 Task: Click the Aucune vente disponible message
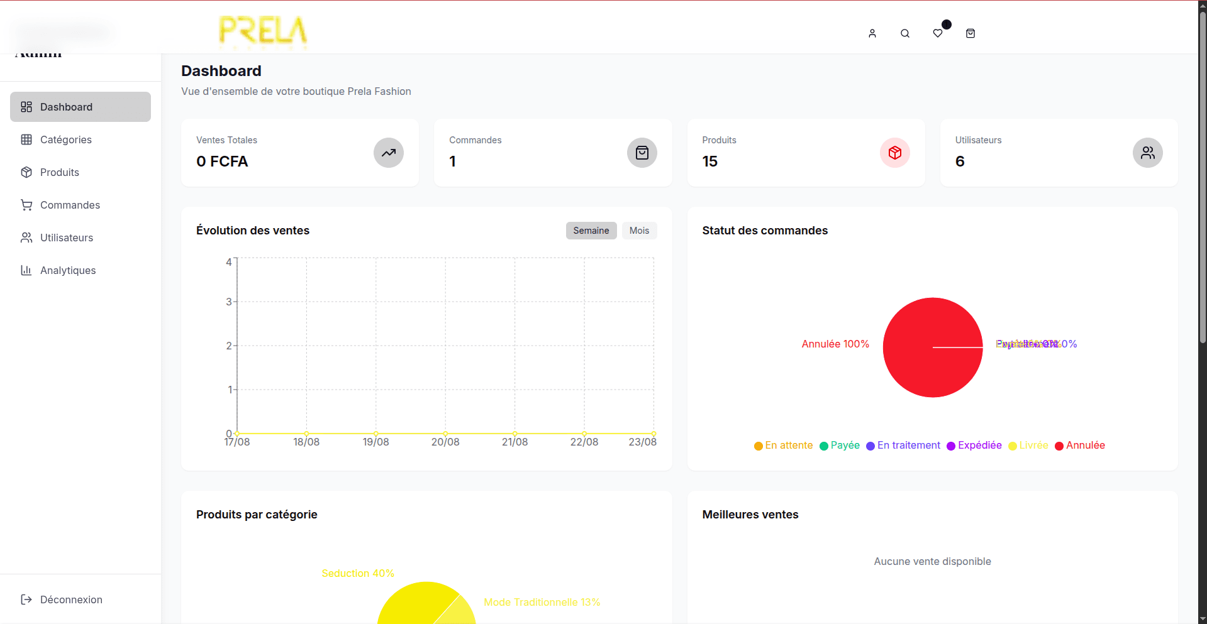(932, 562)
